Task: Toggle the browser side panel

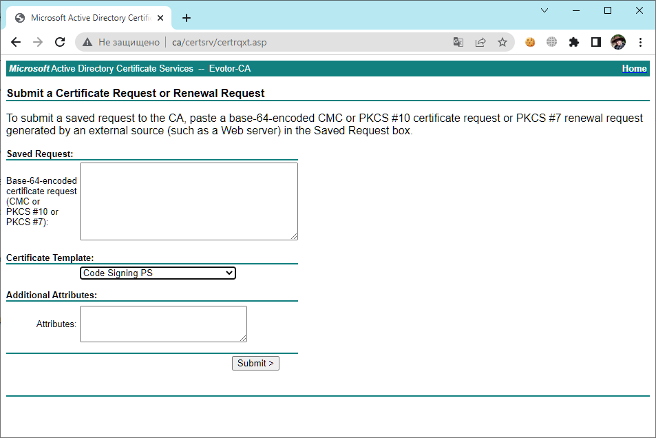Action: (x=595, y=42)
